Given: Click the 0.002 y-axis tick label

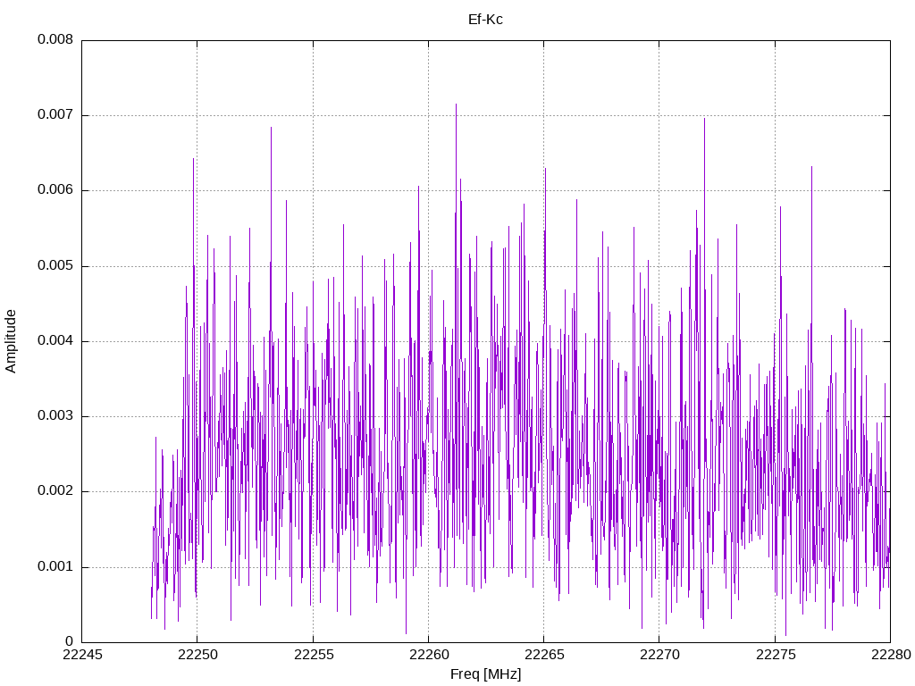Looking at the screenshot, I should [x=55, y=491].
